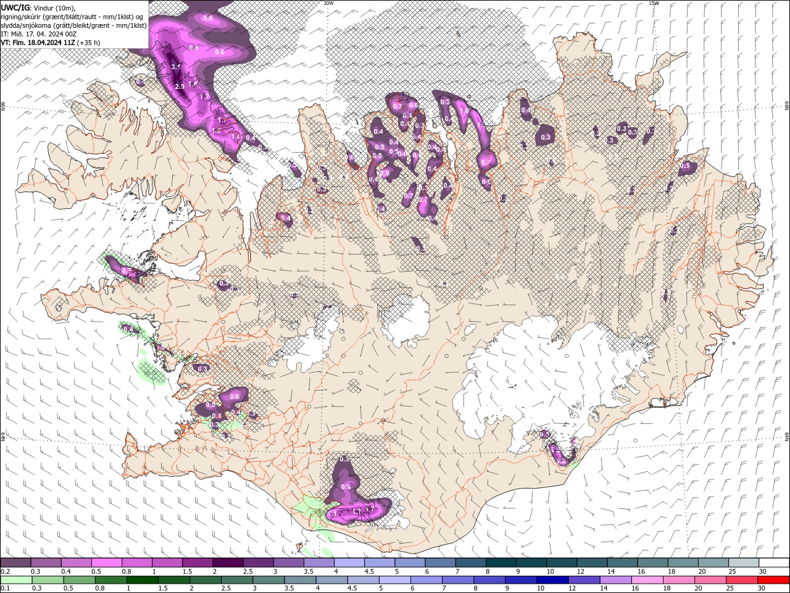Select upper-row swatch between 0.2 and 0.3
Image resolution: width=790 pixels, height=593 pixels.
[x=15, y=563]
